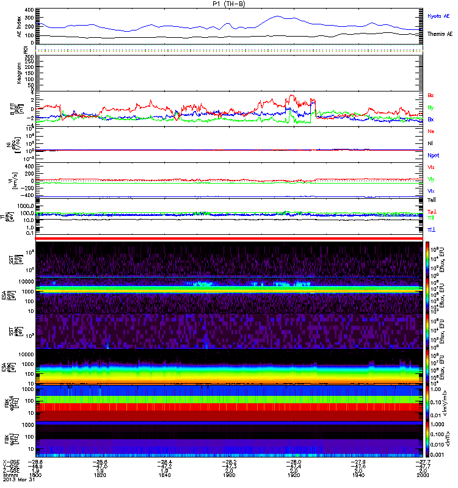This screenshot has width=458, height=488.
Task: Pick the red "Ne" density legend label
Action: 431,131
